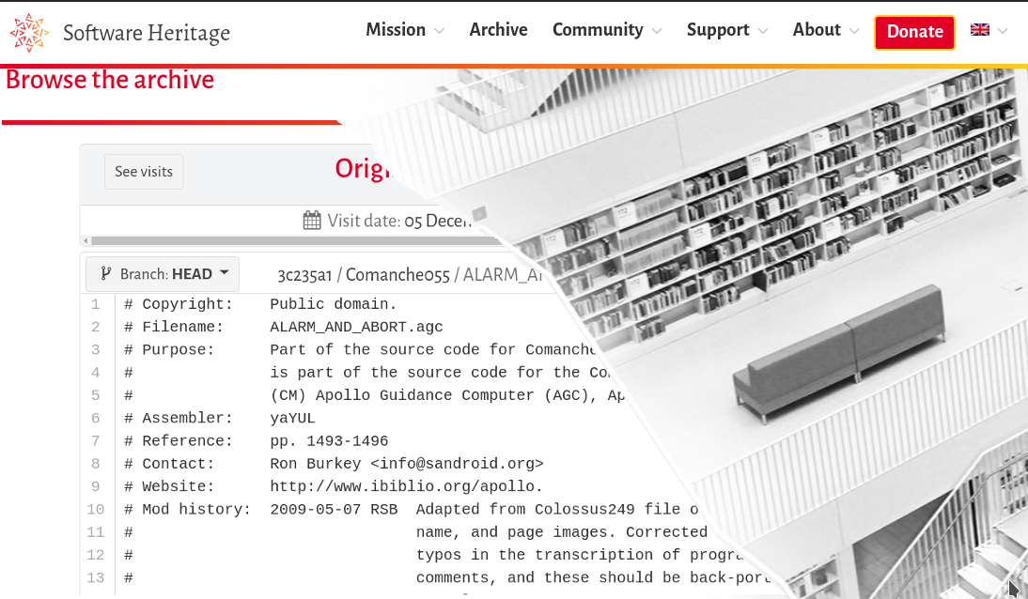Expand the Community menu
The height and width of the screenshot is (599, 1028).
click(607, 30)
